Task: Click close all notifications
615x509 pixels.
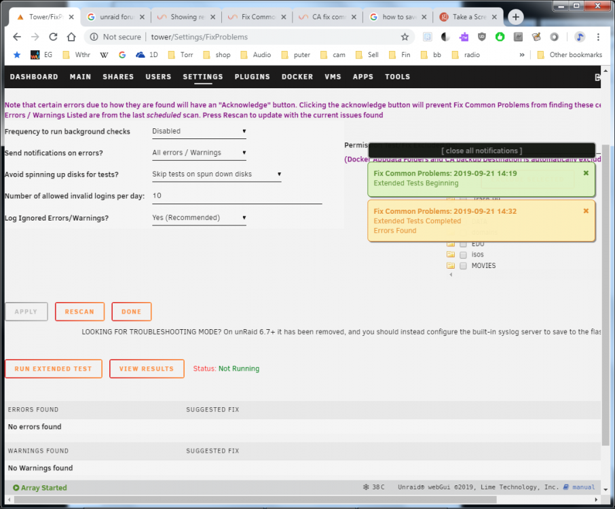Action: pos(482,151)
